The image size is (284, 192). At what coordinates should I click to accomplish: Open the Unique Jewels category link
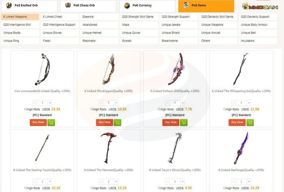[179, 25]
